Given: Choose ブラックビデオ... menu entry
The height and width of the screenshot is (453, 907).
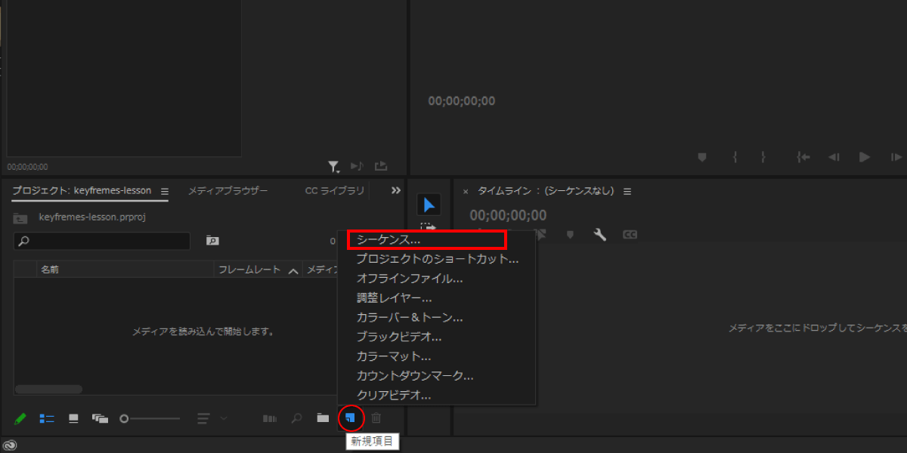Looking at the screenshot, I should pyautogui.click(x=437, y=337).
